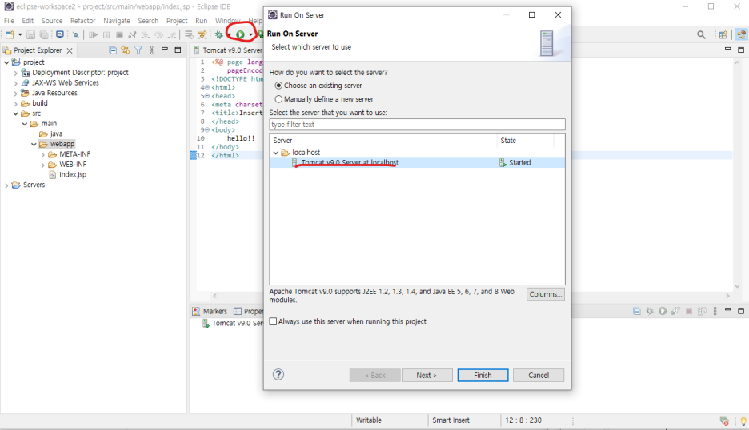Screen dimensions: 749x430
Task: Select index.jsp in Project Explorer
Action: point(73,175)
